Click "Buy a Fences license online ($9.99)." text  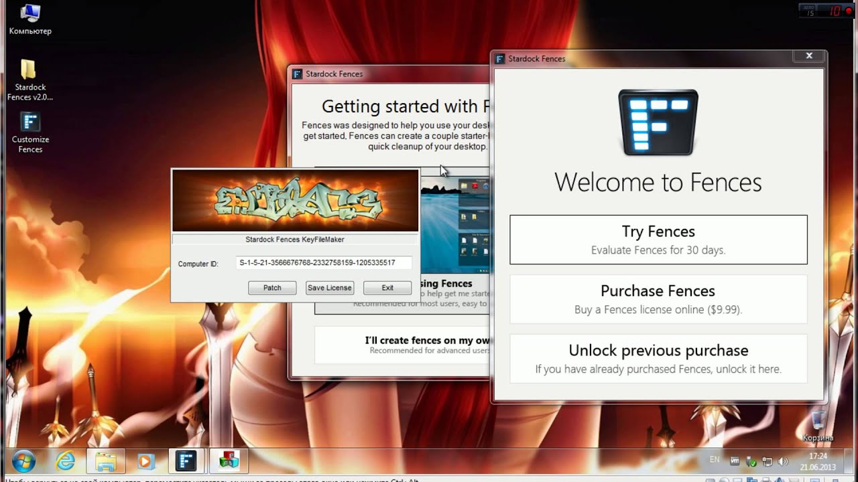(658, 310)
